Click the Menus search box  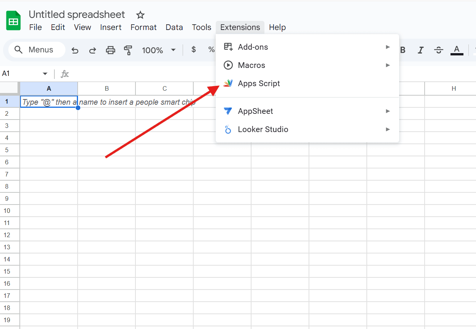pyautogui.click(x=37, y=50)
